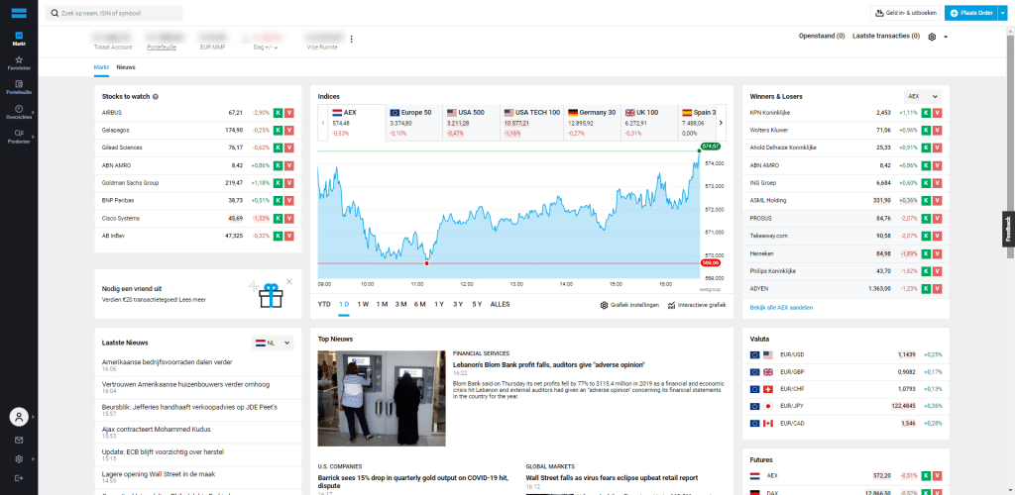Click green K buy button for AIRBUS

tap(278, 113)
